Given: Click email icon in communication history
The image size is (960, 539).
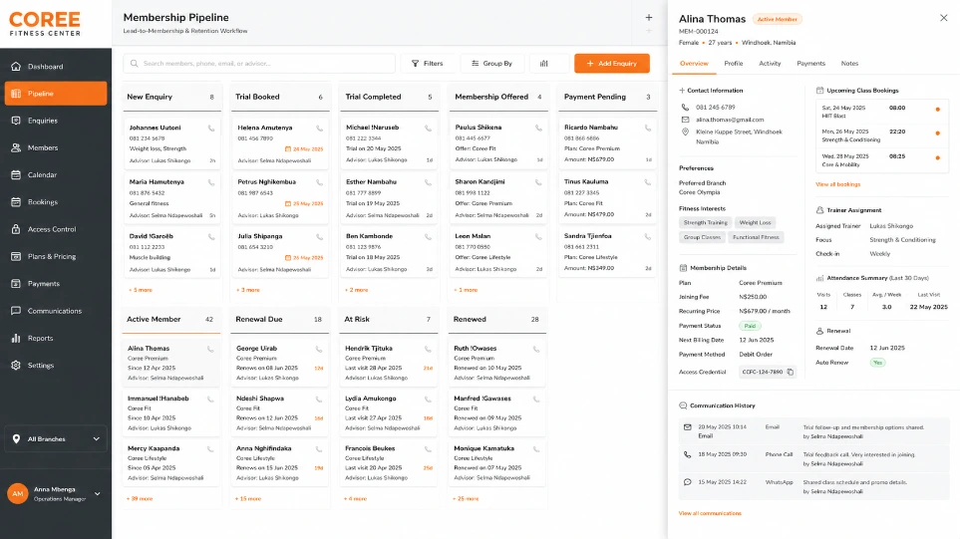Looking at the screenshot, I should (687, 427).
